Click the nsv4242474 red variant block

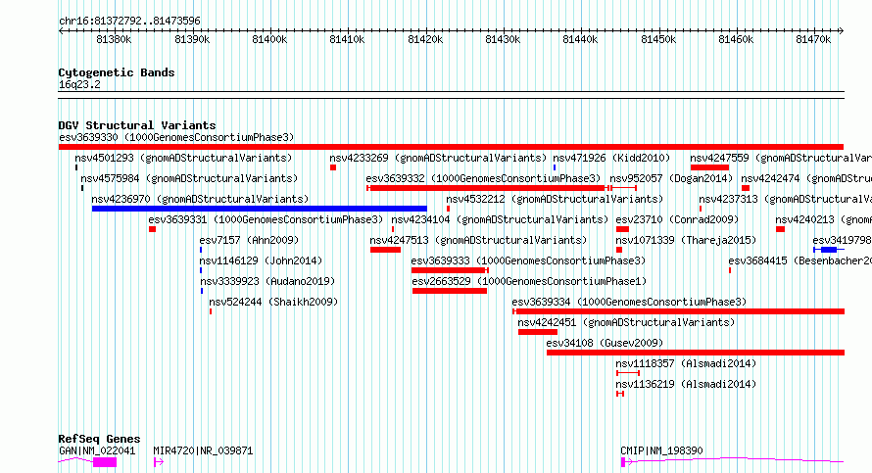746,188
